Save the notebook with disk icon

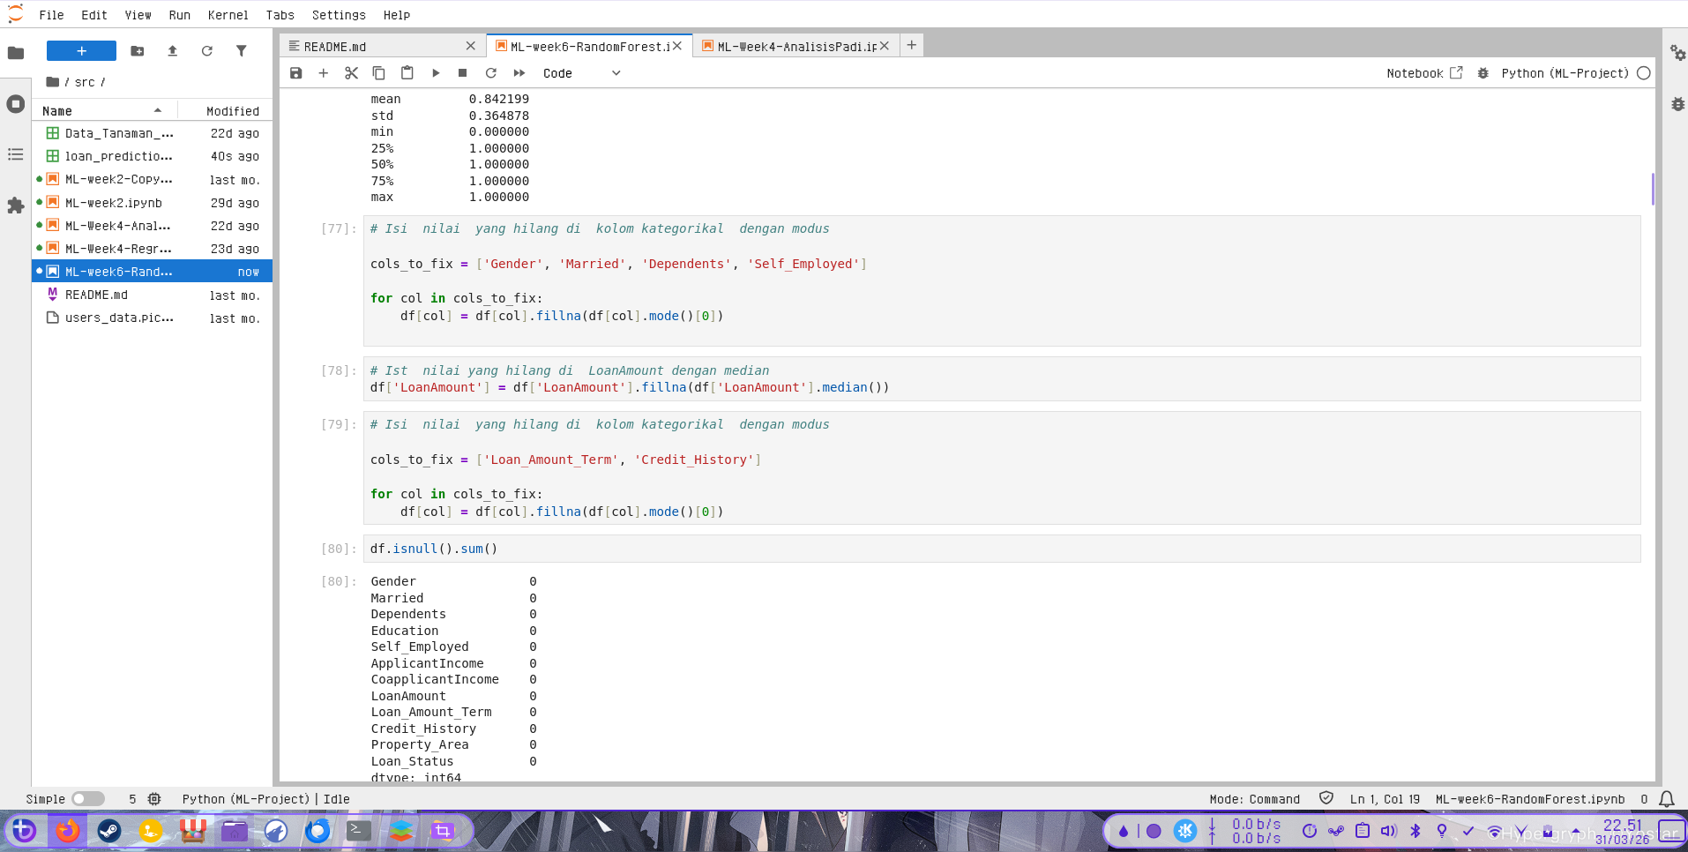coord(296,73)
